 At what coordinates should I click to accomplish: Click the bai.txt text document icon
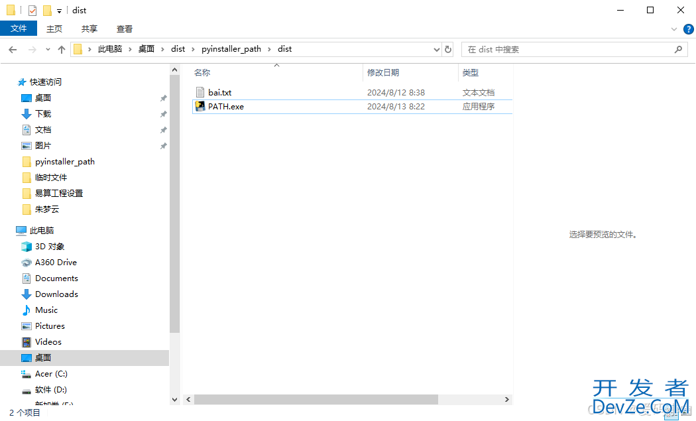point(200,92)
